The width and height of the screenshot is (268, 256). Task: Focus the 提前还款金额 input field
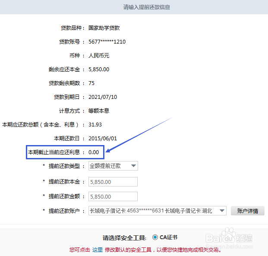(113, 196)
